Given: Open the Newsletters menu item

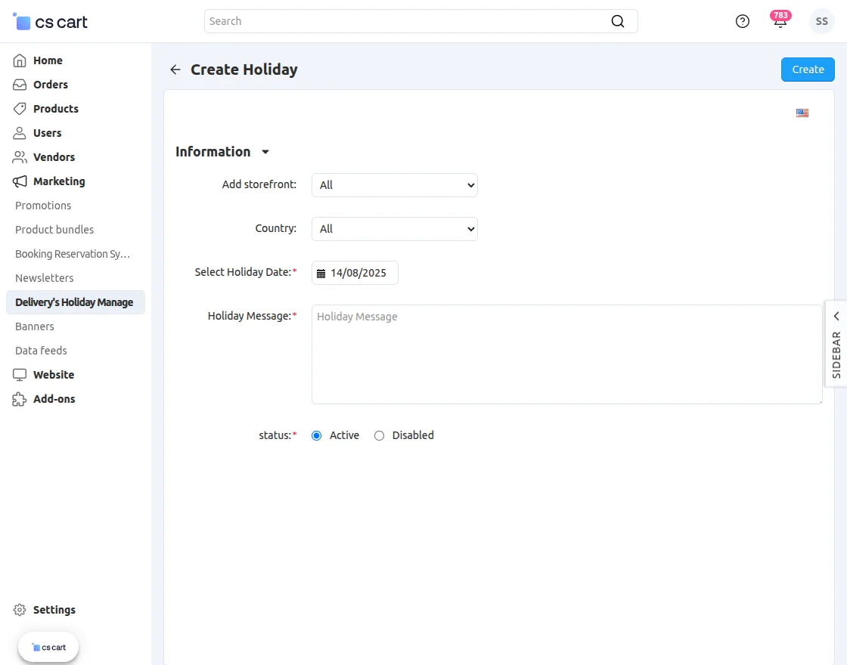Looking at the screenshot, I should (x=45, y=278).
